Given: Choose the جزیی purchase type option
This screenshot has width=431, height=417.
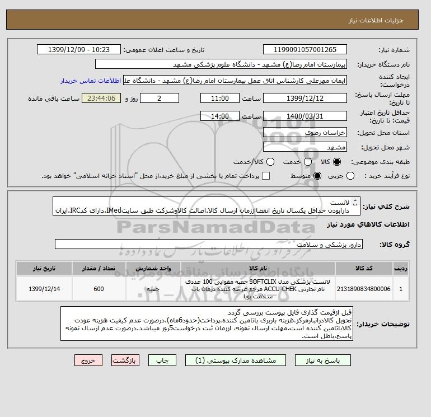Looking at the screenshot, I should coord(350,176).
